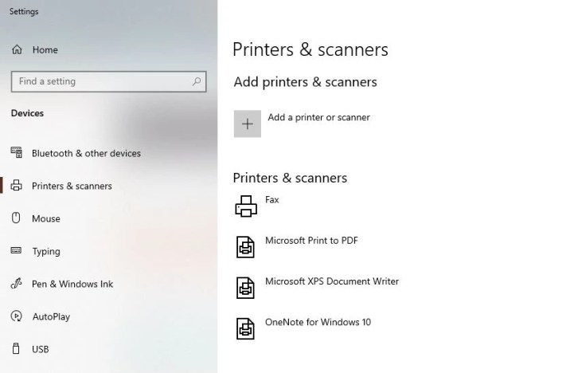Screen dimensions: 578x373
Task: Click the Devices section heading
Action: click(x=27, y=113)
